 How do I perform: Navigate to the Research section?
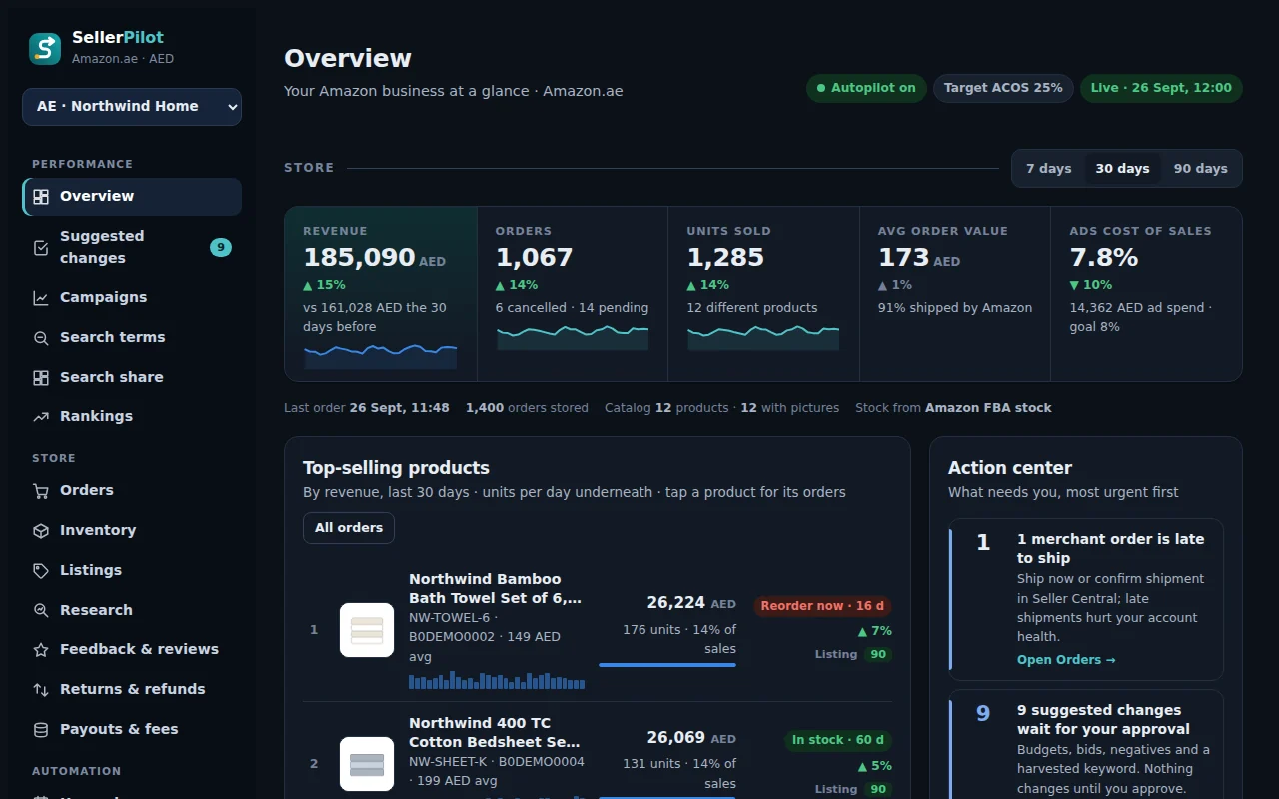click(x=132, y=610)
